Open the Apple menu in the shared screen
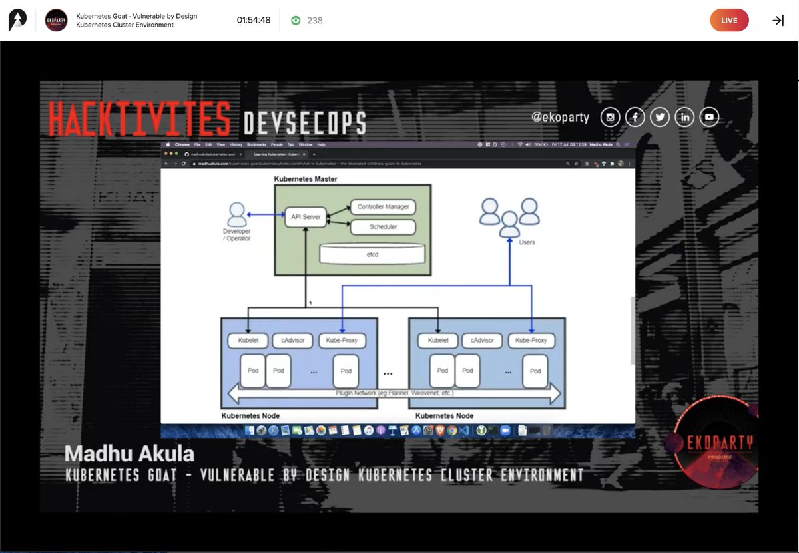799x553 pixels. (x=168, y=144)
